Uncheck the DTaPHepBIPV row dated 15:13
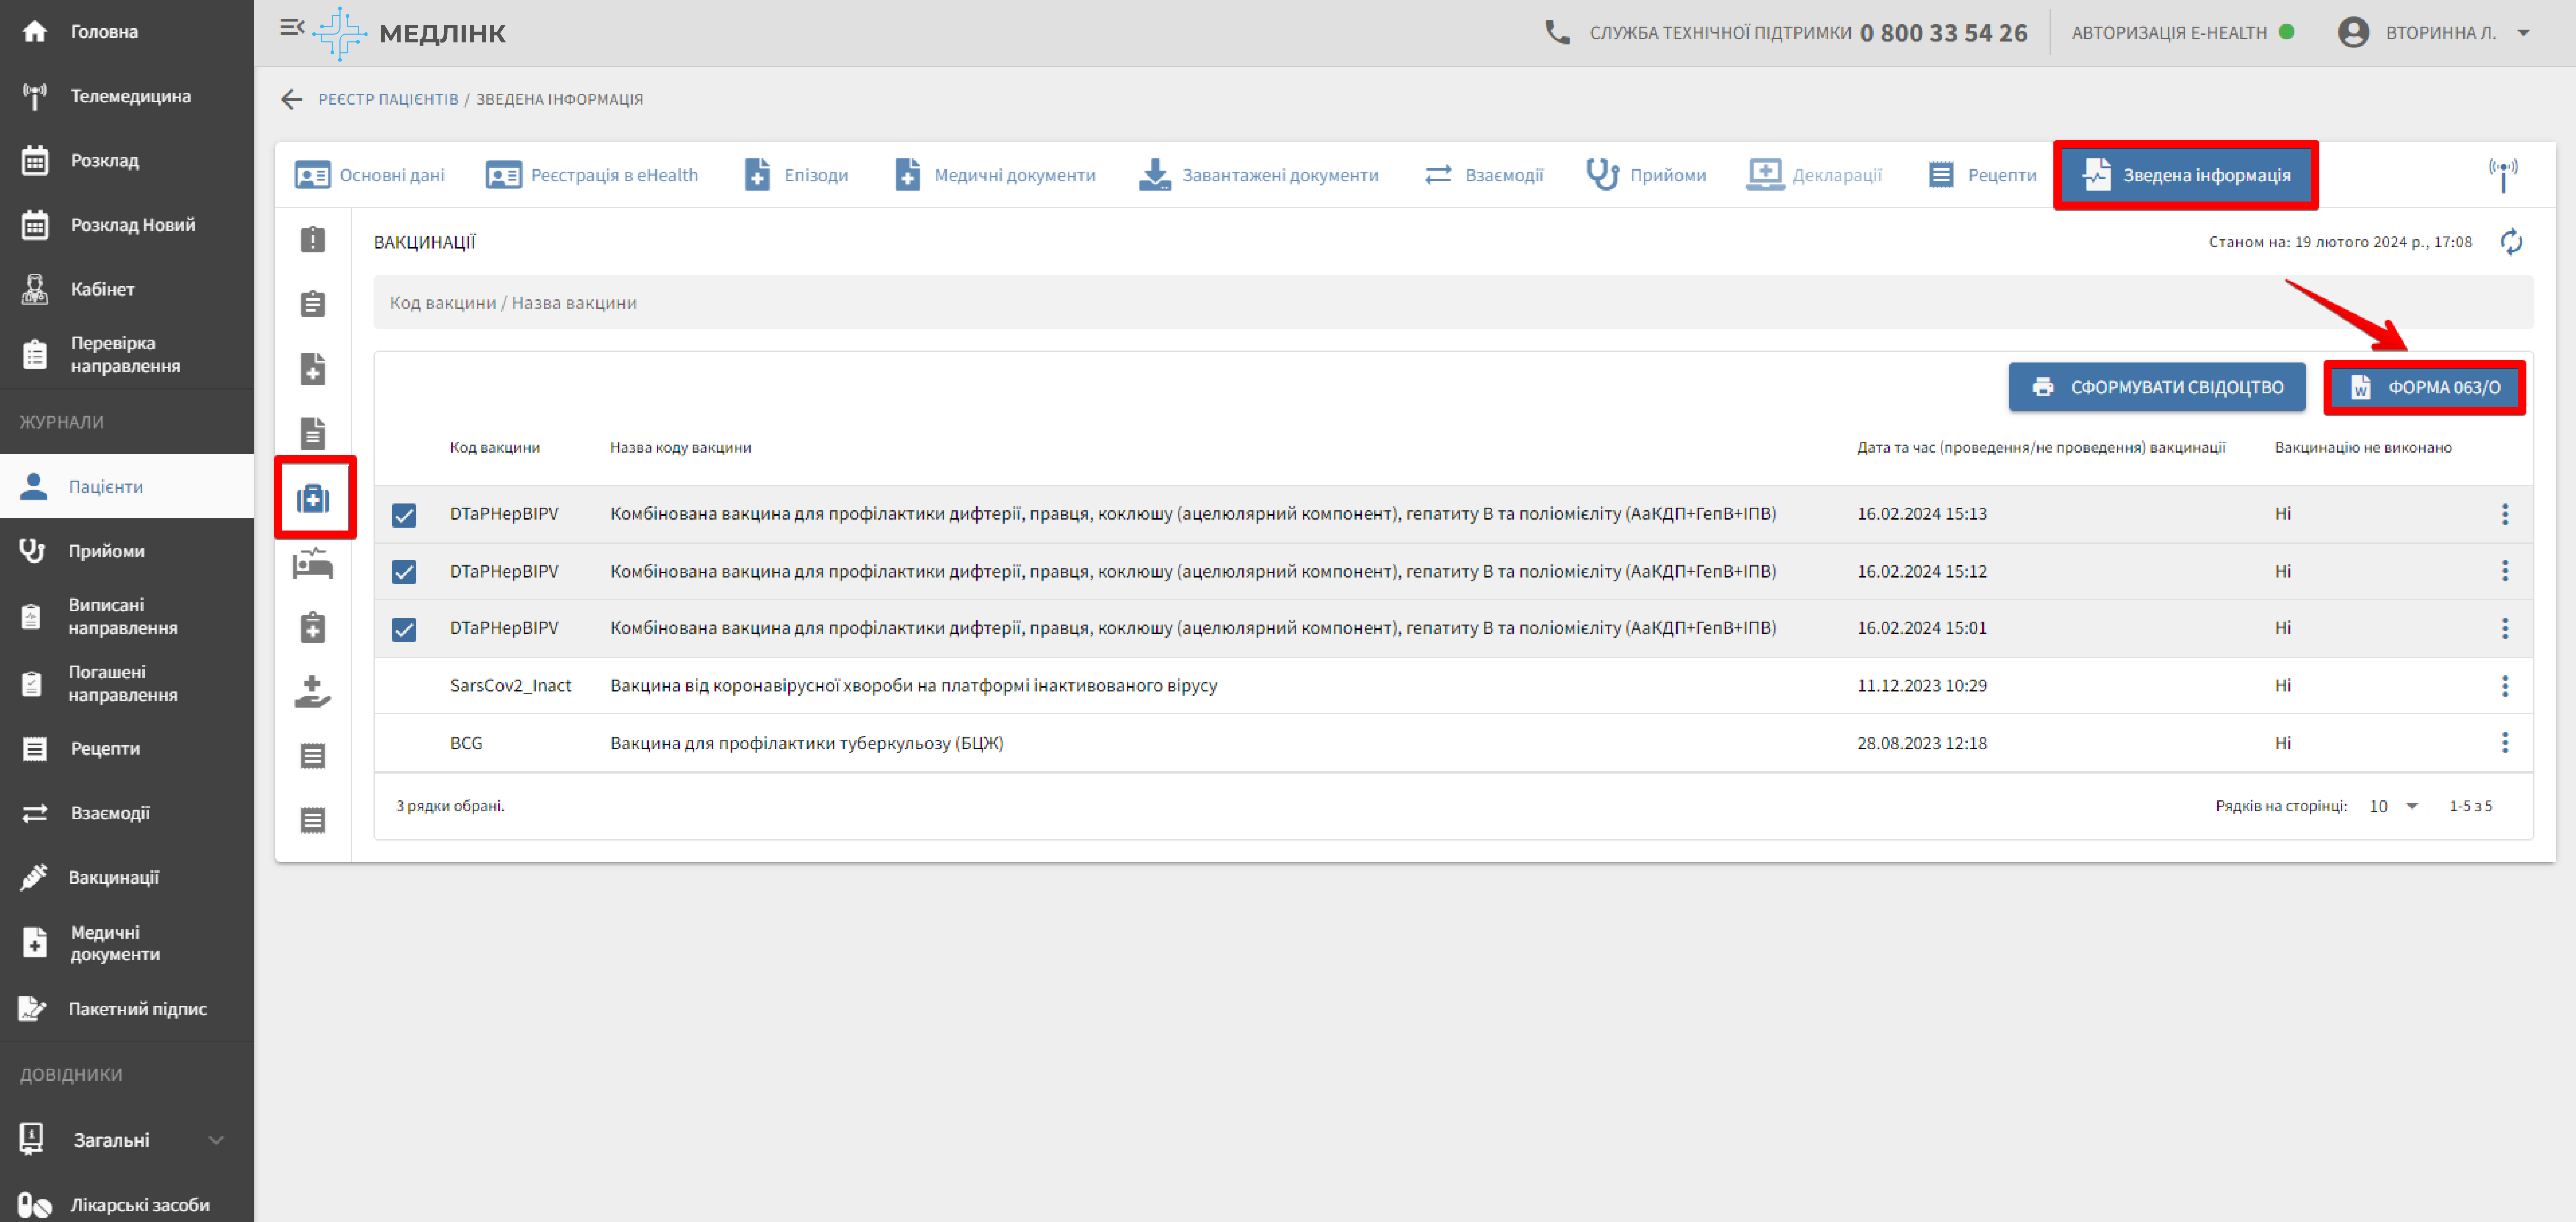The width and height of the screenshot is (2576, 1222). [404, 515]
